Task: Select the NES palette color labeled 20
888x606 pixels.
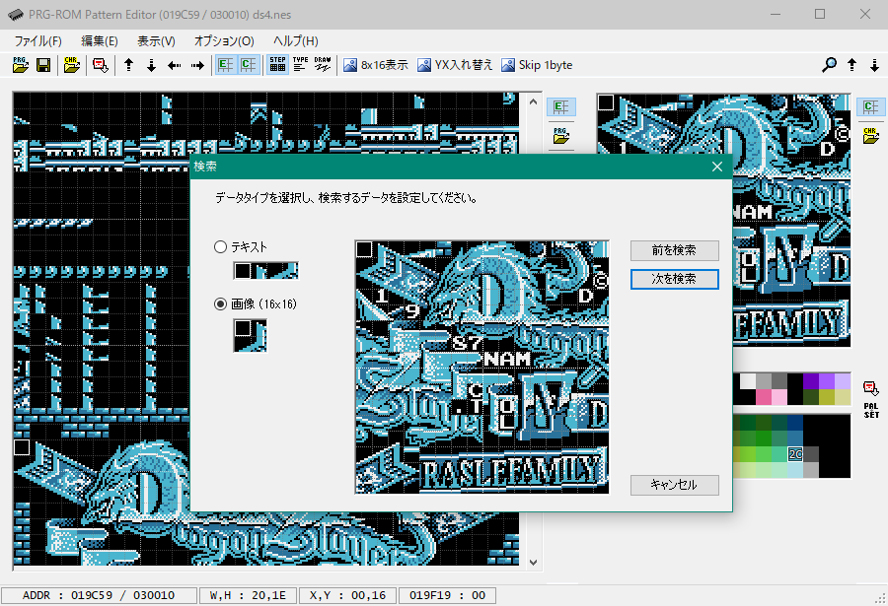Action: [x=795, y=454]
